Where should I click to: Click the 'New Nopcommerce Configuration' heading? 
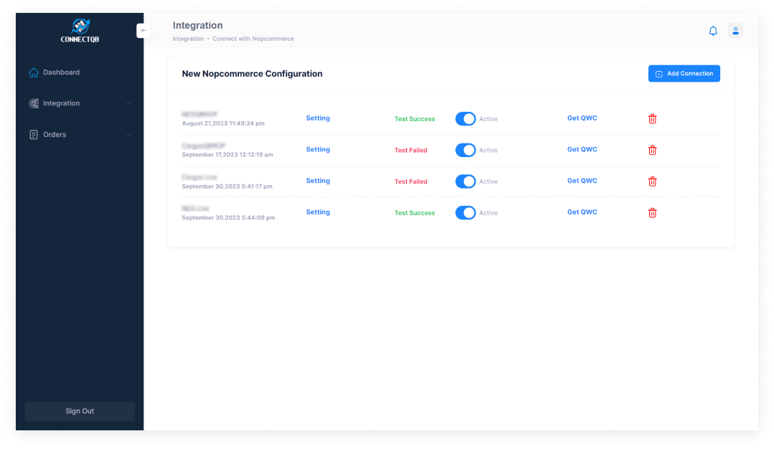pos(252,74)
